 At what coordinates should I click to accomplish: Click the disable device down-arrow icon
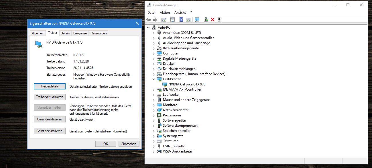click(219, 19)
